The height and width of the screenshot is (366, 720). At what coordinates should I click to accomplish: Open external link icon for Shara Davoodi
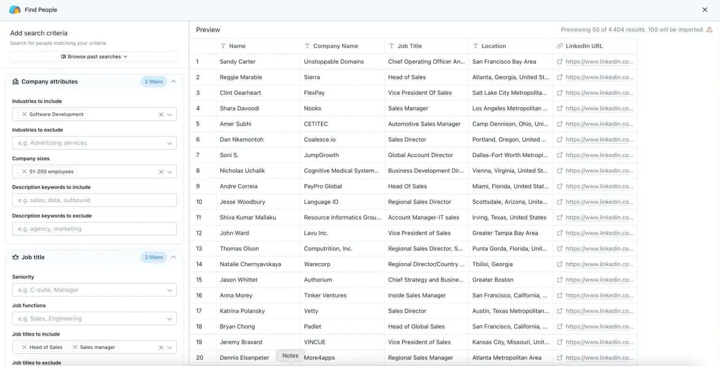(560, 108)
